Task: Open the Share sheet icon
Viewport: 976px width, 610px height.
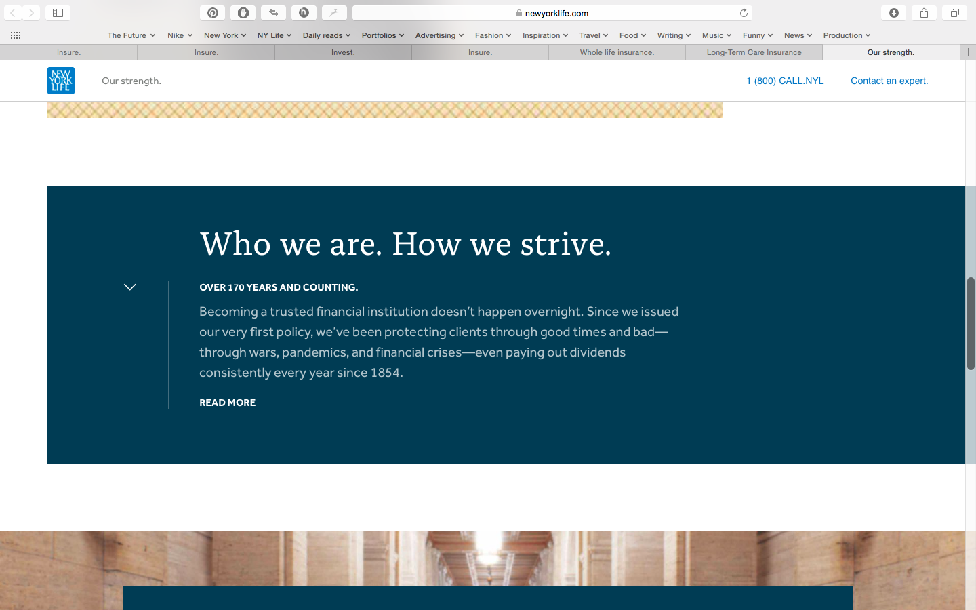Action: 924,13
